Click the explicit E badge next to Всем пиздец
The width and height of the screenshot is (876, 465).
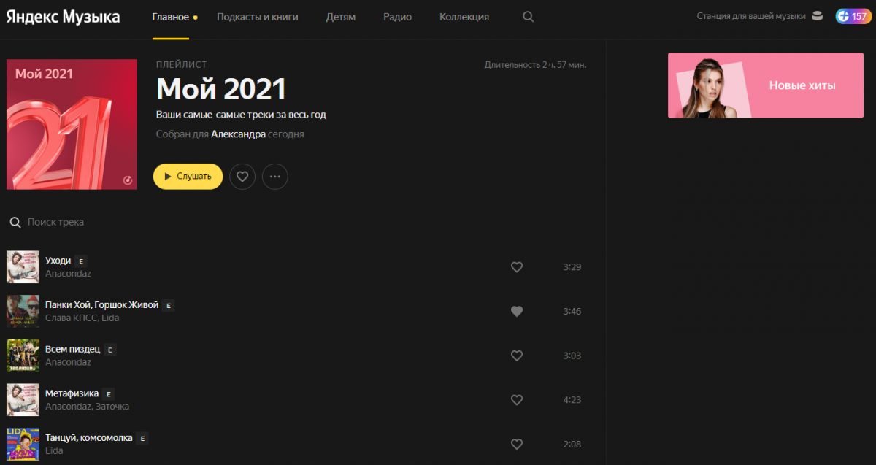[110, 350]
